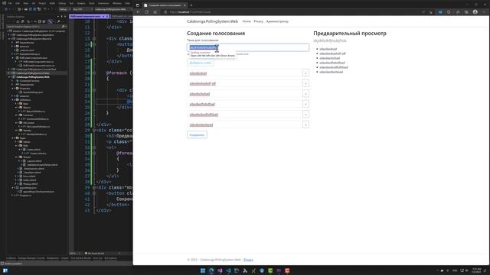This screenshot has width=490, height=275.
Task: Open the footer Privacy link
Action: pos(248,260)
